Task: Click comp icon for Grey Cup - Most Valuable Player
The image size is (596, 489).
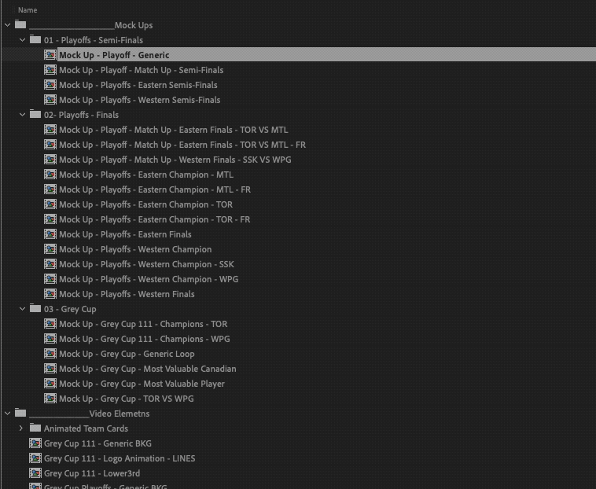Action: pos(50,384)
